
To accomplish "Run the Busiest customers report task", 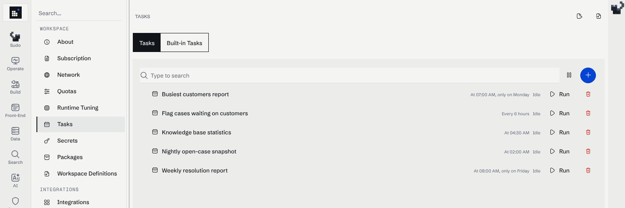I will [x=559, y=94].
